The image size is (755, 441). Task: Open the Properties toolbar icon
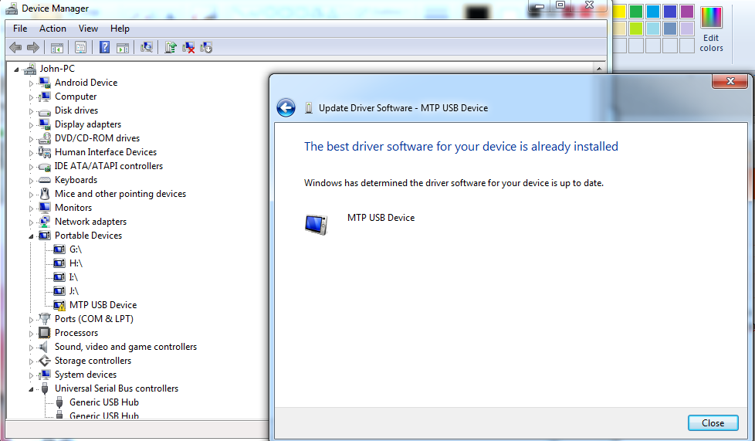pyautogui.click(x=80, y=47)
